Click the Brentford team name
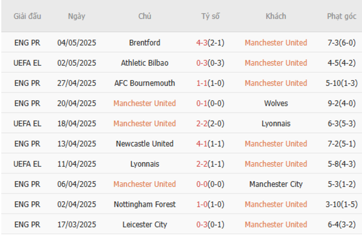Image resolution: width=362 pixels, height=238 pixels. (x=144, y=43)
